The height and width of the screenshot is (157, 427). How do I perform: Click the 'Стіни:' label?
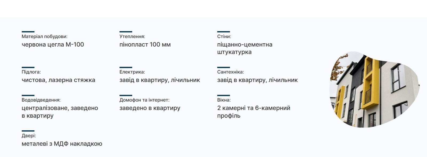[x=224, y=36]
